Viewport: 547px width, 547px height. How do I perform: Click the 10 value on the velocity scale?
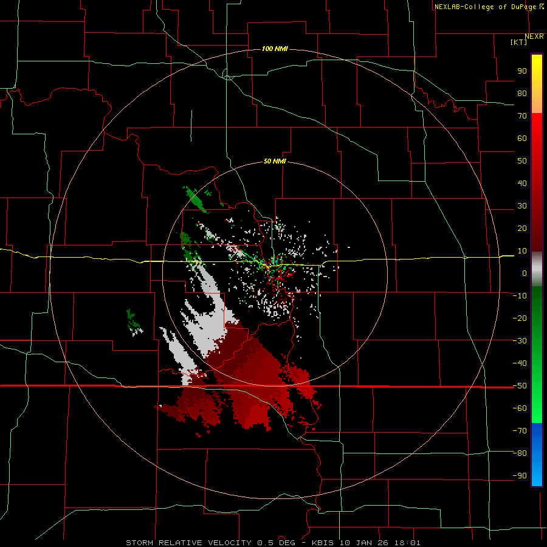[522, 251]
